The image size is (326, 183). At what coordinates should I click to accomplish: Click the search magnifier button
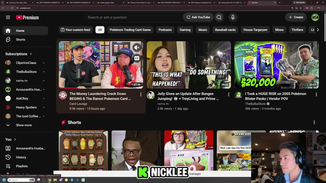click(x=219, y=17)
